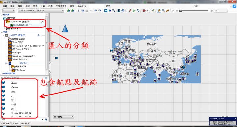Collapse the library section at top of tree
237x127 pixels.
point(2,15)
